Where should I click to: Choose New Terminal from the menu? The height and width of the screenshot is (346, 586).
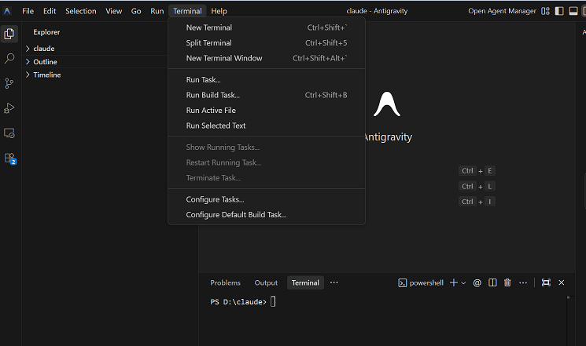[x=267, y=27]
